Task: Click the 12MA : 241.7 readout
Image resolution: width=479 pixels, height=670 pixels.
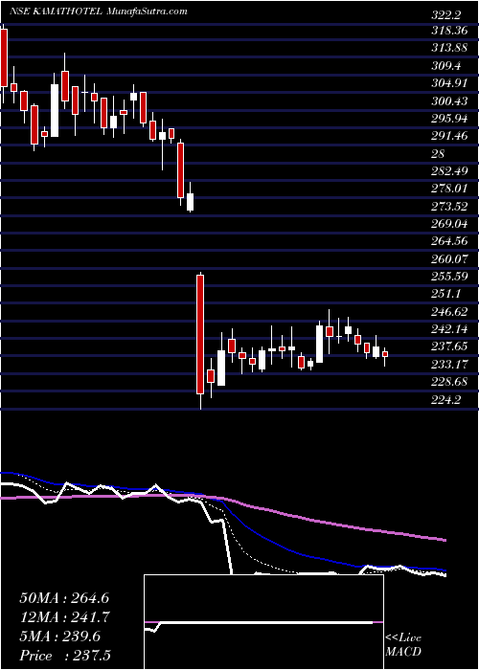Action: (x=64, y=617)
